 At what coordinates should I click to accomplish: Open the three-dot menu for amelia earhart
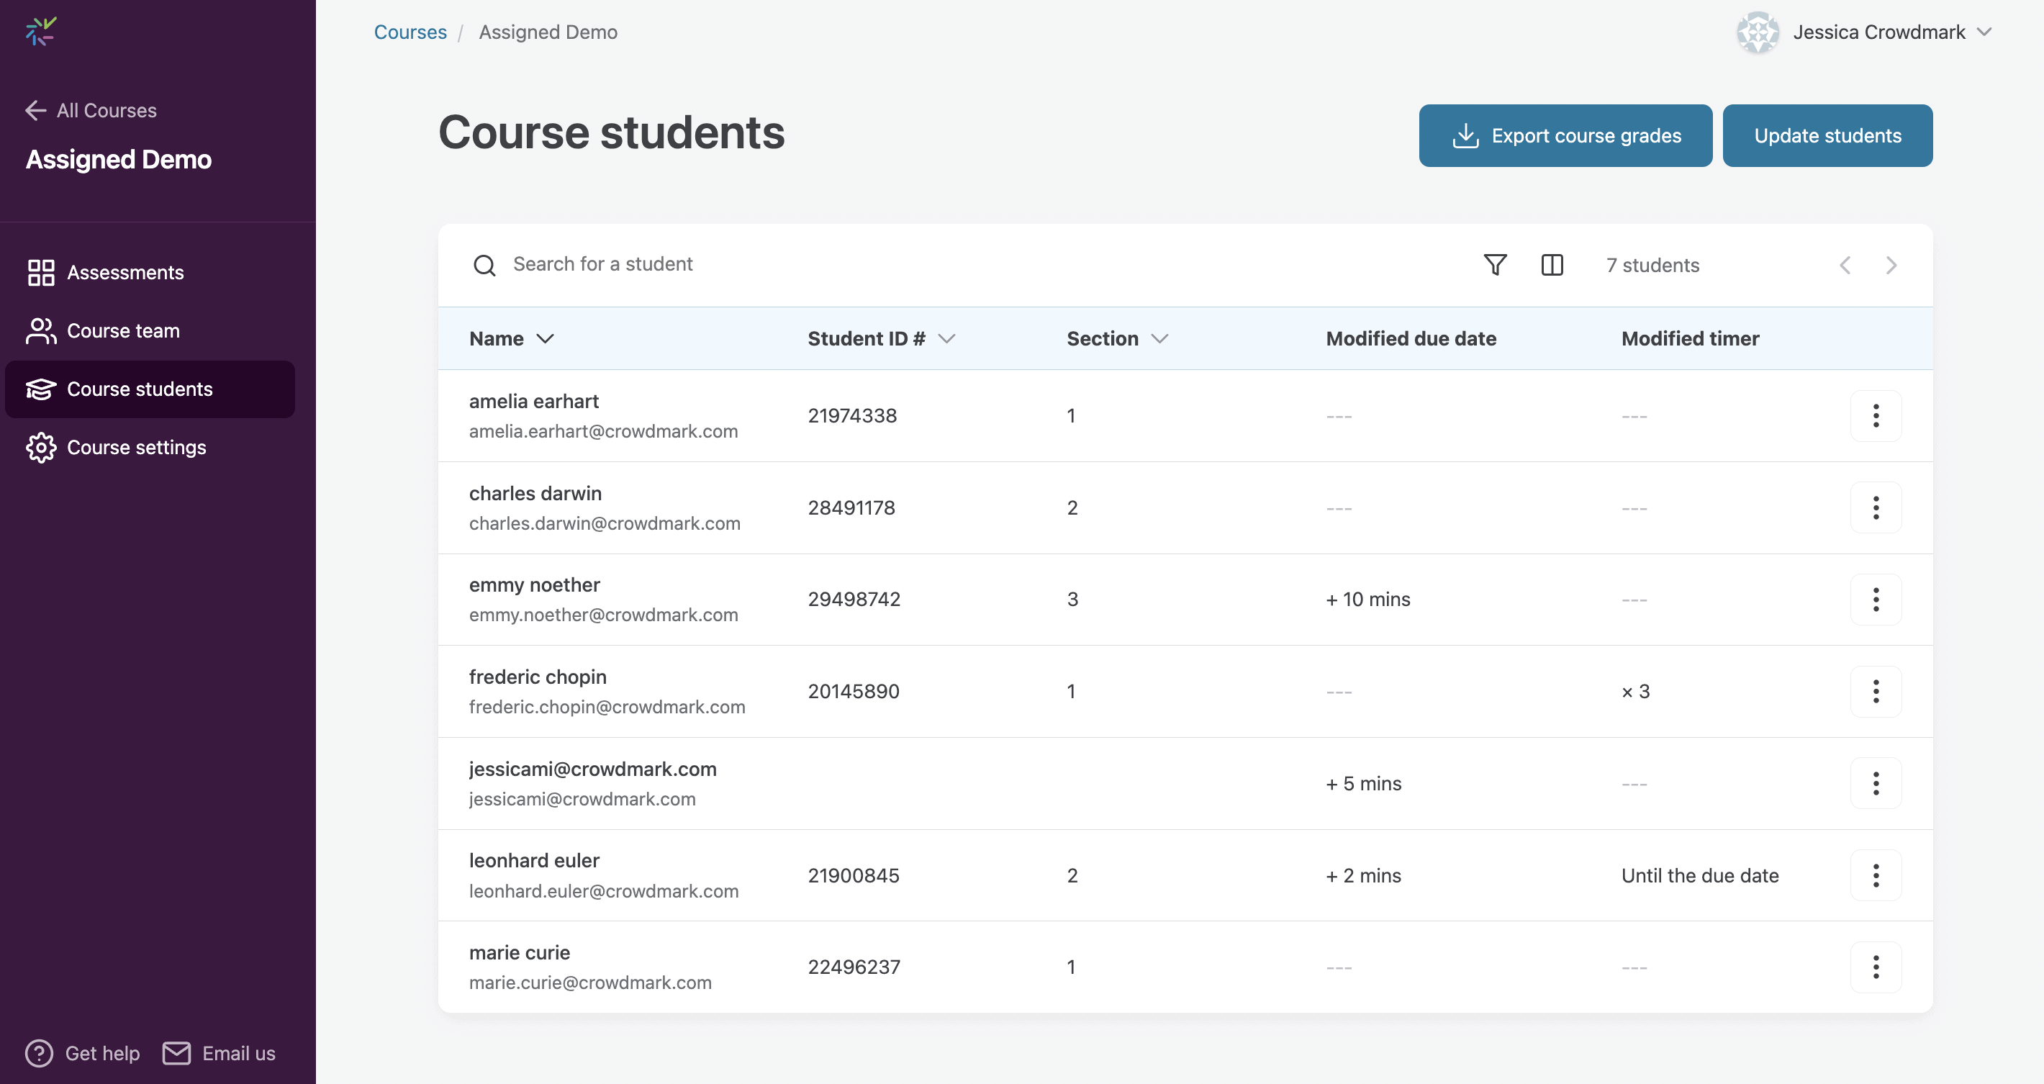(1875, 415)
